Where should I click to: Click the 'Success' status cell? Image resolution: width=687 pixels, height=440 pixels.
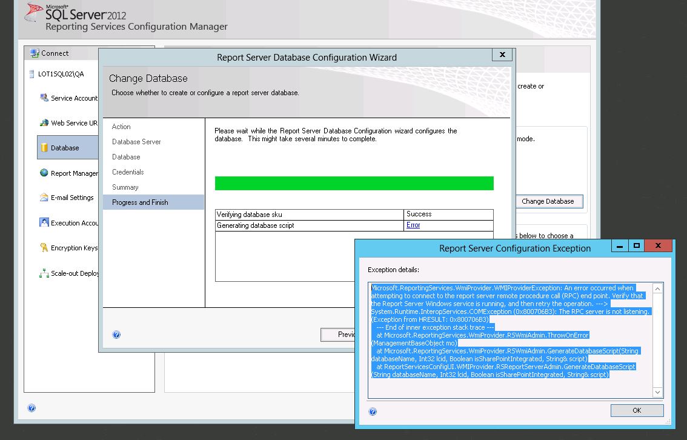point(448,215)
